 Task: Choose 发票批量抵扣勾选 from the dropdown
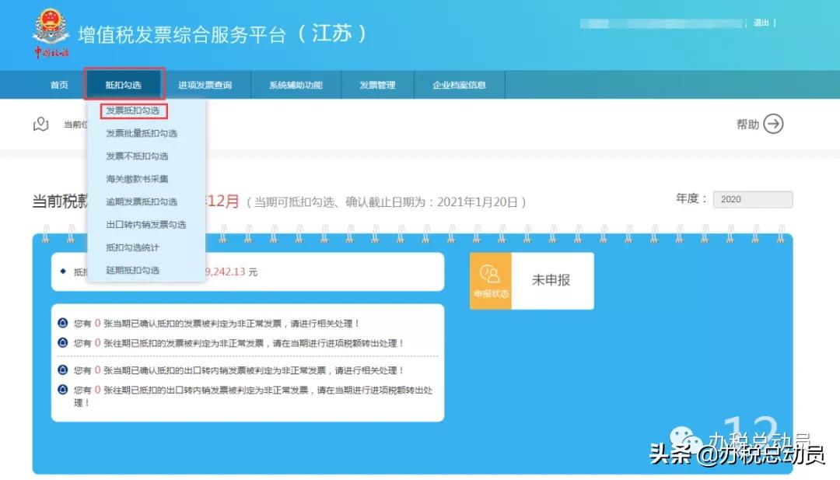(x=142, y=133)
